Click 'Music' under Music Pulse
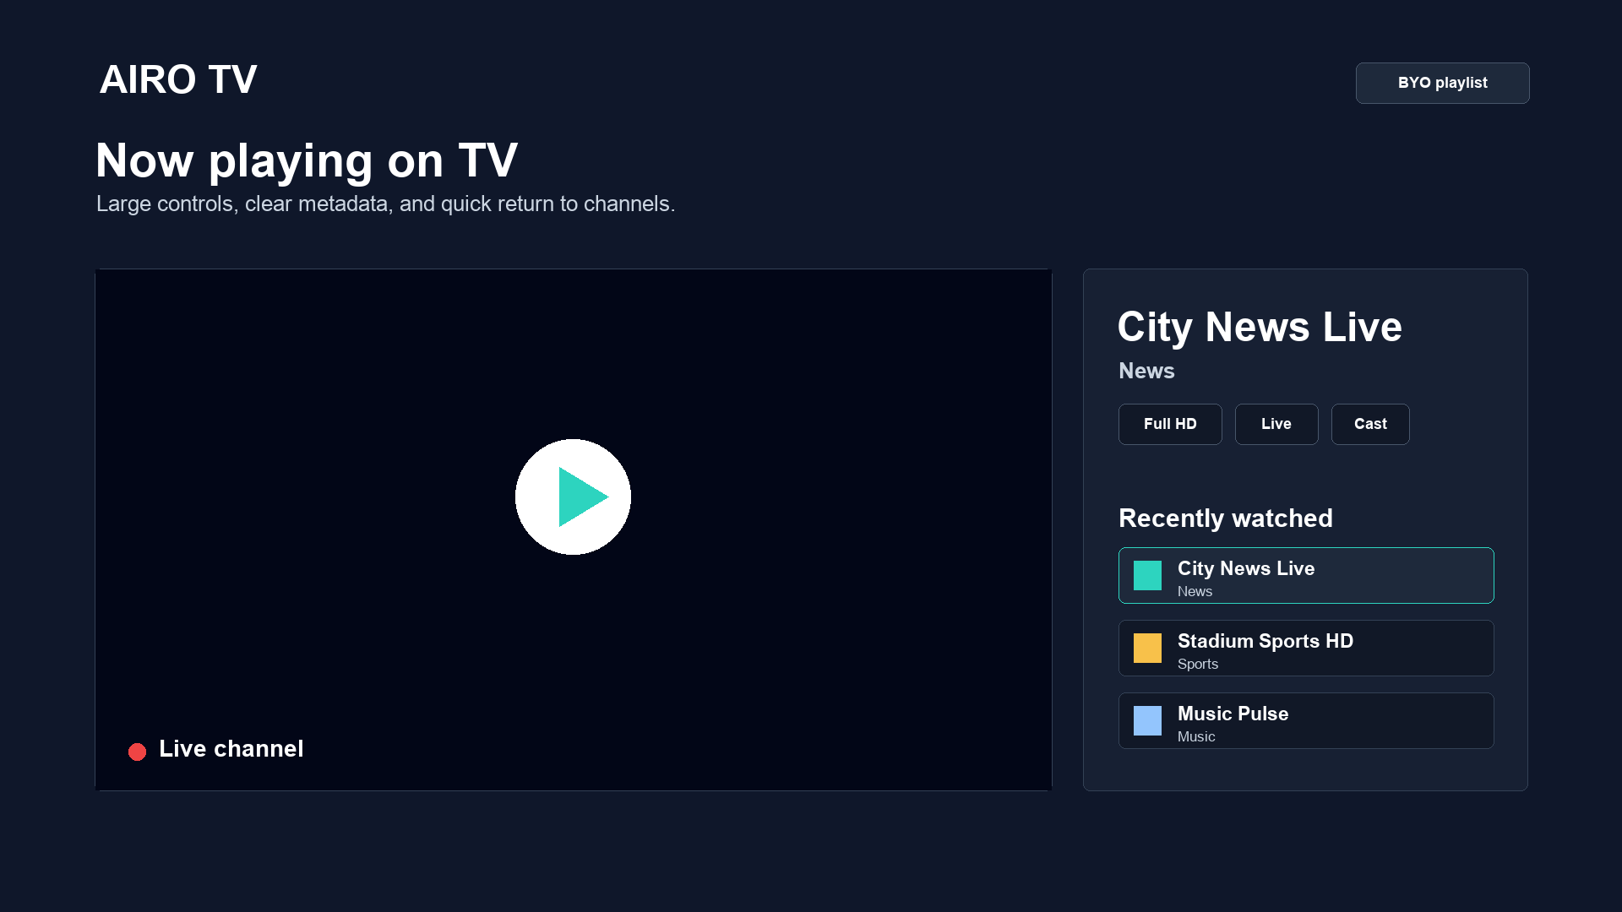This screenshot has width=1622, height=912. 1195,736
